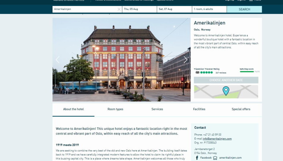Click the Org. nr: 917338043 text

point(205,143)
